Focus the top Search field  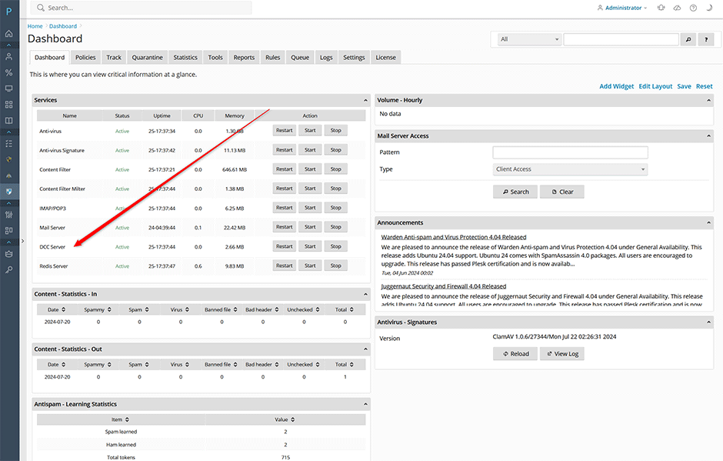[141, 8]
